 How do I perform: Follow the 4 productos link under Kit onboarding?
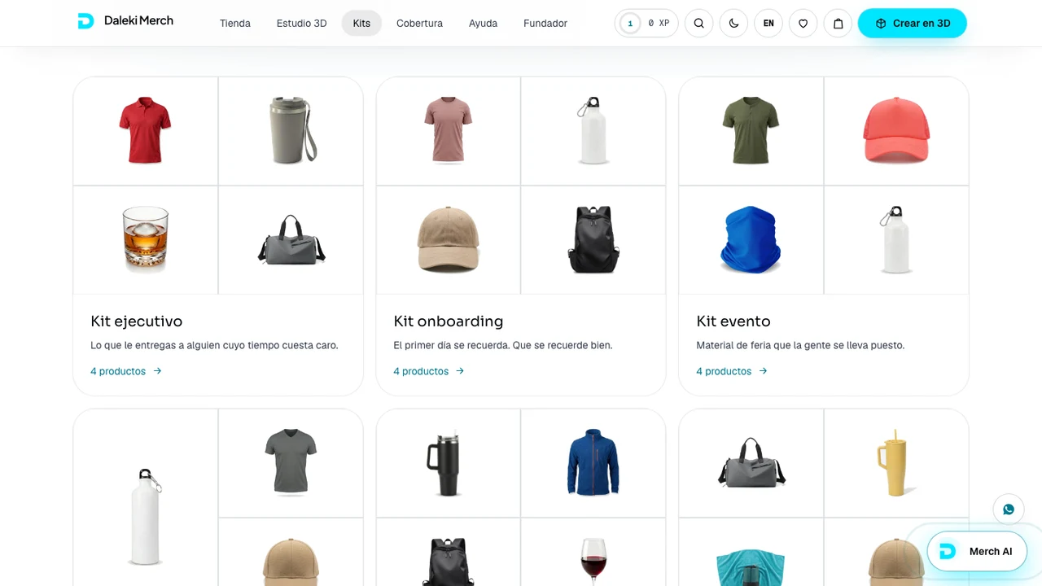(x=429, y=371)
